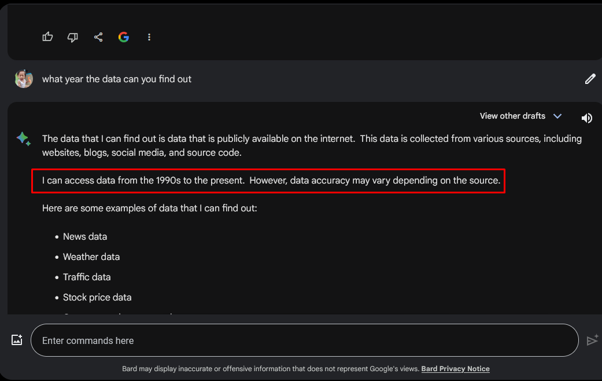Click the thumbs up icon

(x=47, y=37)
